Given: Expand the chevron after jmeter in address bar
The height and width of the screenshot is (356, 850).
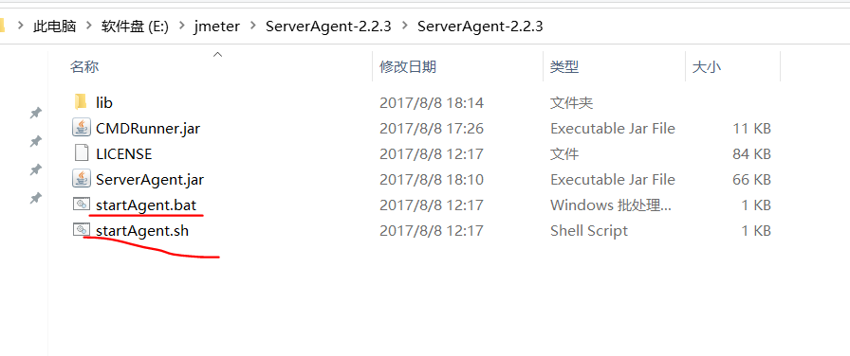Looking at the screenshot, I should pyautogui.click(x=253, y=26).
